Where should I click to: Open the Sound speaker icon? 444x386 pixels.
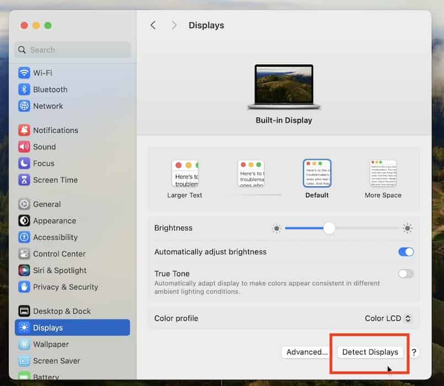[24, 147]
